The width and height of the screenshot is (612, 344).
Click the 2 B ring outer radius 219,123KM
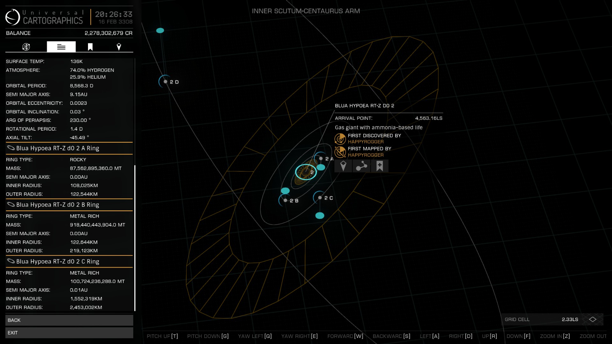[84, 251]
